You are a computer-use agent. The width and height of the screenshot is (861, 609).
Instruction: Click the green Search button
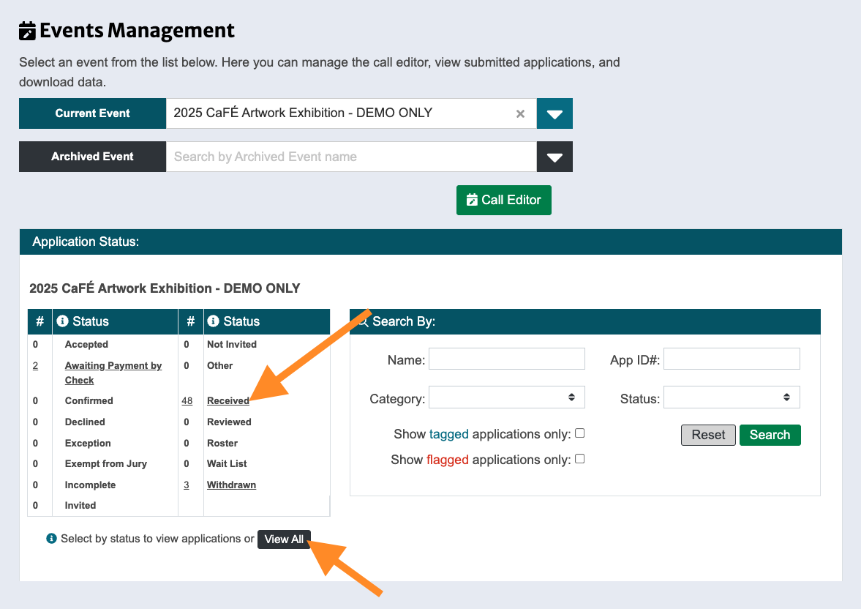coord(770,435)
